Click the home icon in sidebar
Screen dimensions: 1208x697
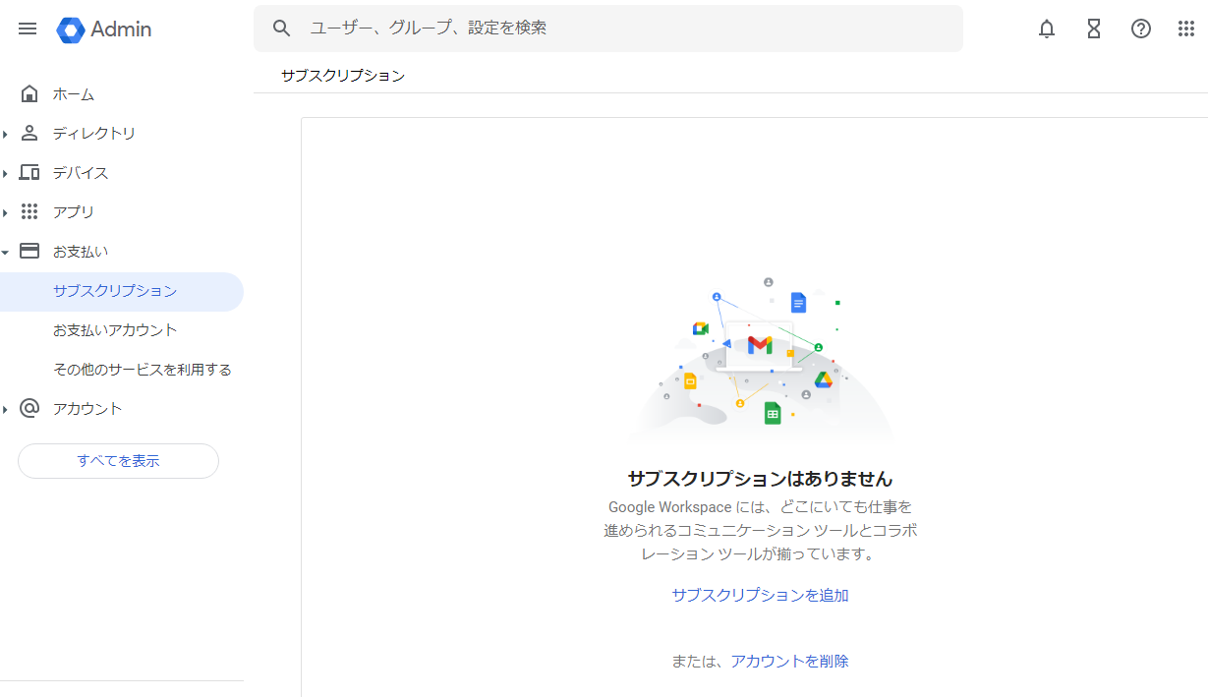click(x=29, y=94)
